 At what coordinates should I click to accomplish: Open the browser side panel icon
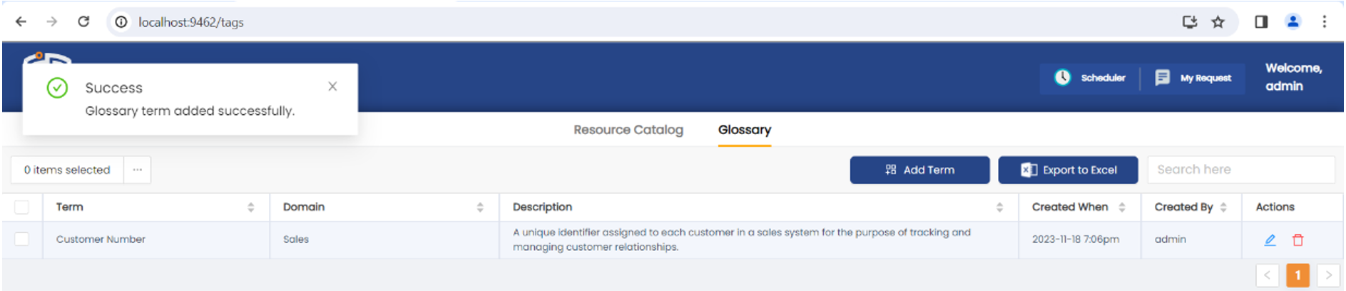(1261, 22)
